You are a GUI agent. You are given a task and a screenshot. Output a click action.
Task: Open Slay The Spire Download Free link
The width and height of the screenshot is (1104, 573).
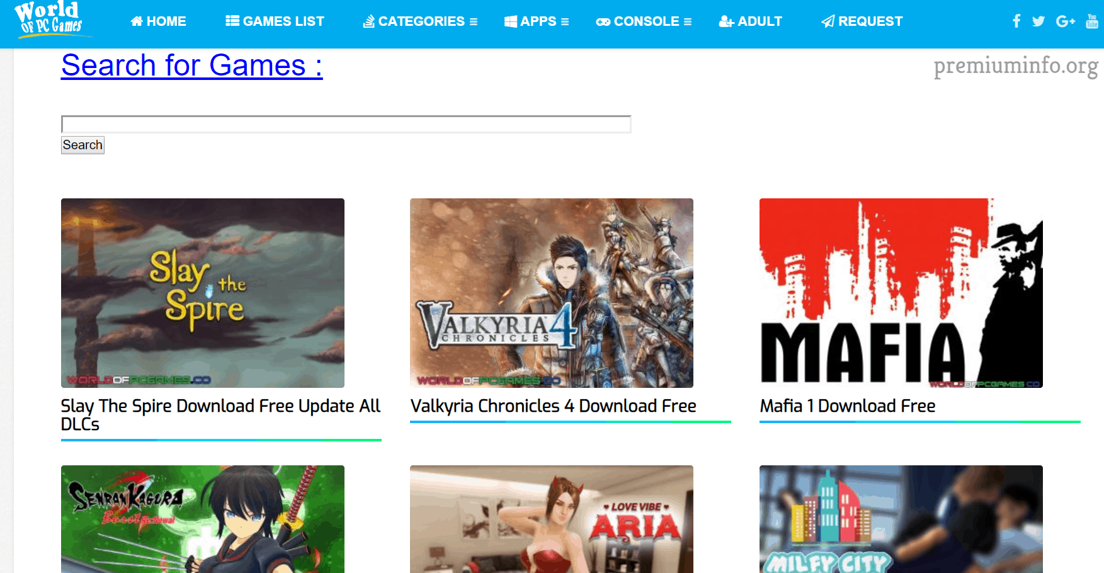221,415
